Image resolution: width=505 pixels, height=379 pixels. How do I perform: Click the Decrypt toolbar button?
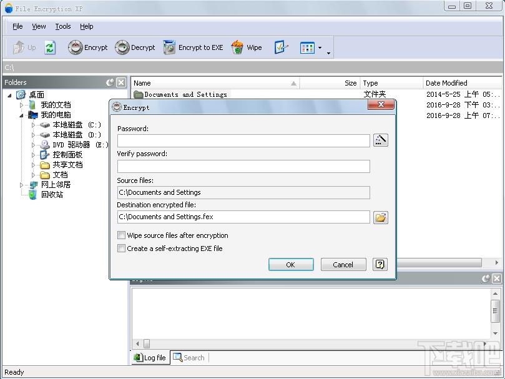click(x=135, y=47)
